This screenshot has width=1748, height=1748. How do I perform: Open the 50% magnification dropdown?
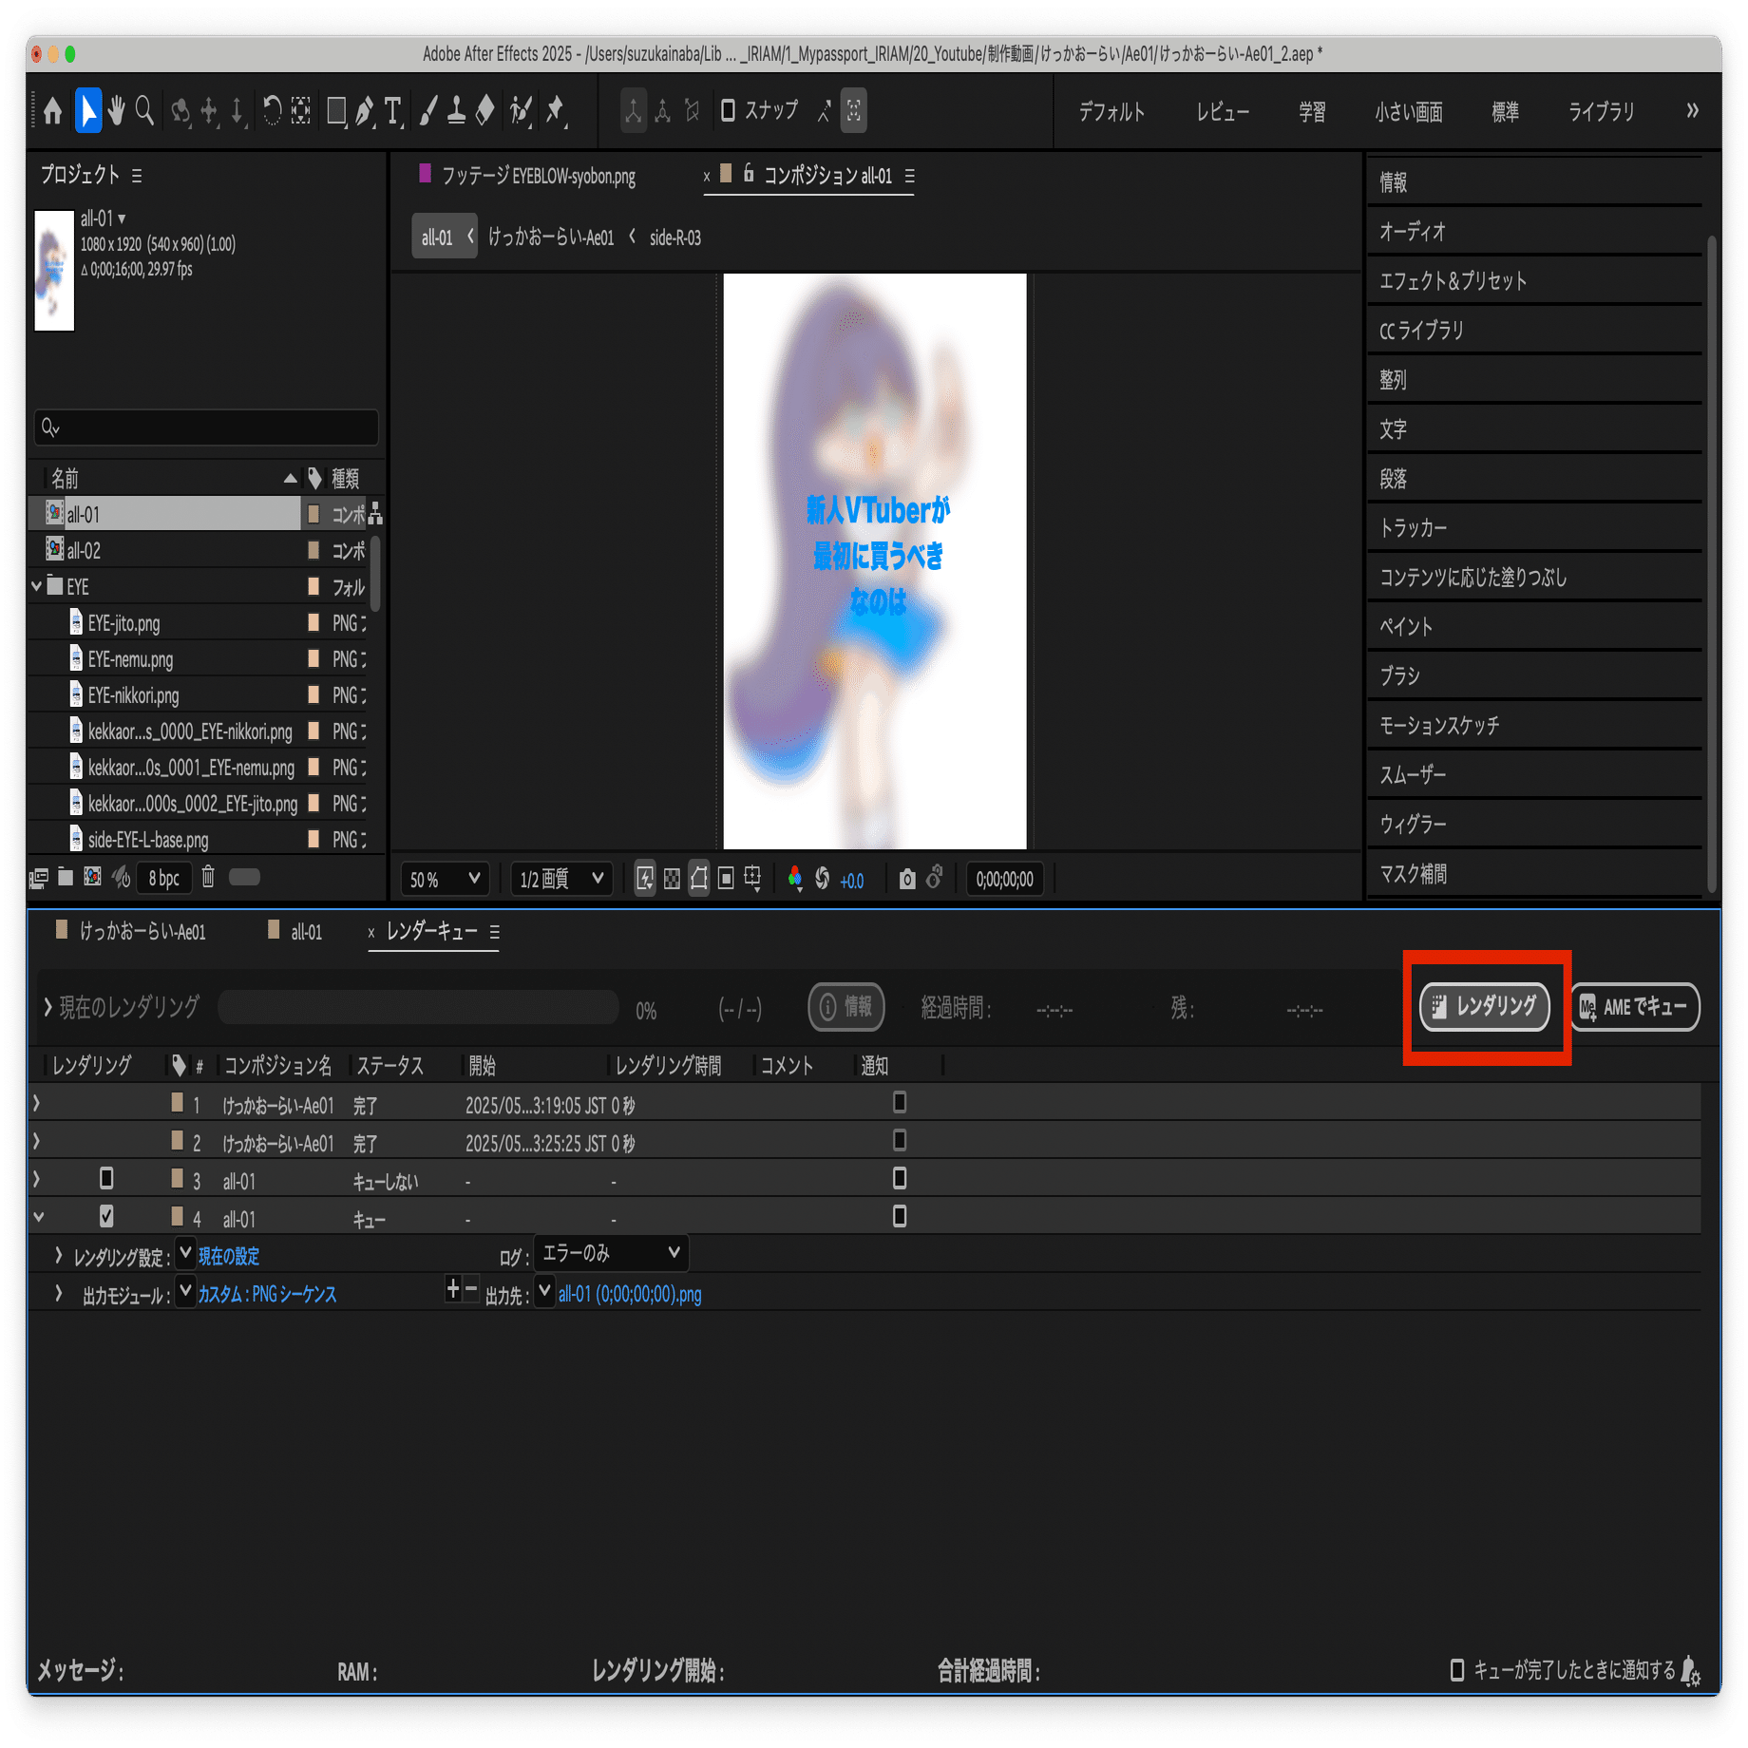click(445, 880)
